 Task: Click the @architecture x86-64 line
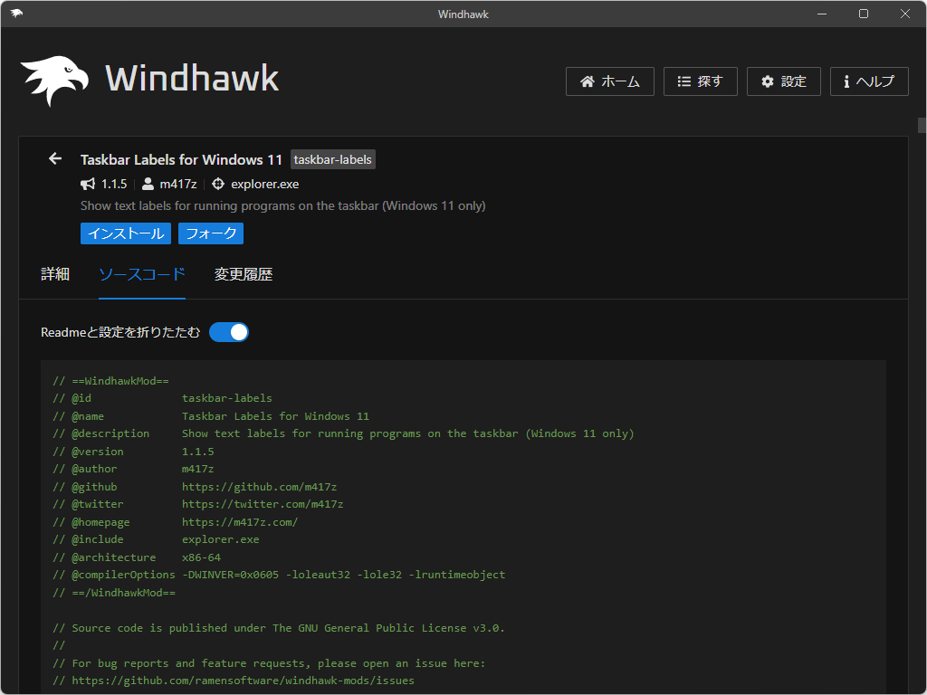point(137,557)
